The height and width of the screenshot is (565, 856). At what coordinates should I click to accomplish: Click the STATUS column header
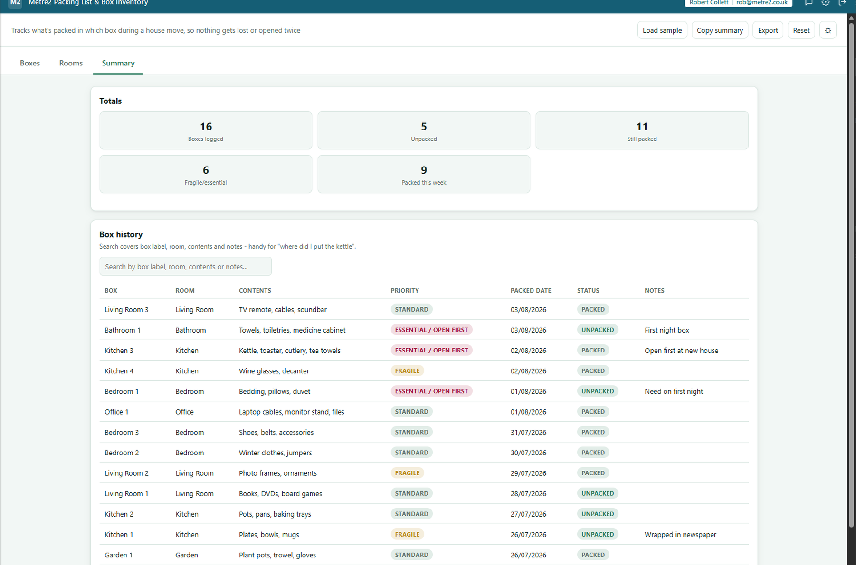[588, 291]
